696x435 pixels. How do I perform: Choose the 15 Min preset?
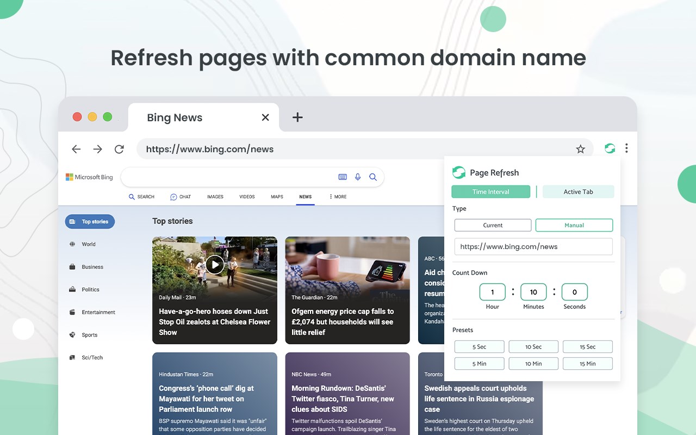[588, 364]
